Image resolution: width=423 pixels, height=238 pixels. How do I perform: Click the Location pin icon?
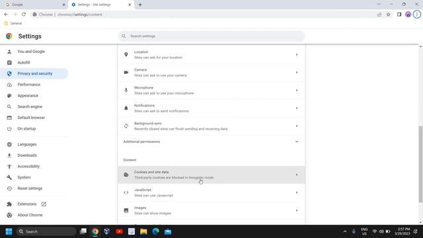pyautogui.click(x=126, y=54)
